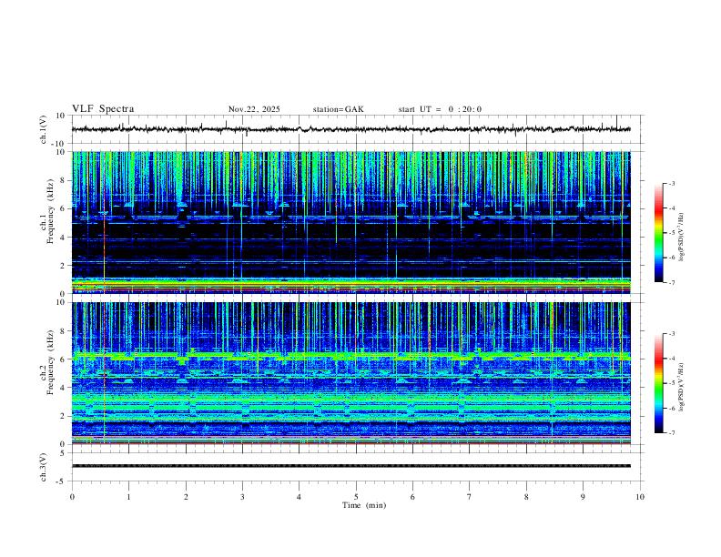Click the "-5" tick label on the ch.3(V) axis
The image size is (721, 557).
[x=62, y=481]
